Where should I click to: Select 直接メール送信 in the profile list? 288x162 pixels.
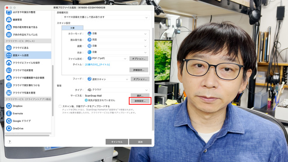(x=28, y=55)
